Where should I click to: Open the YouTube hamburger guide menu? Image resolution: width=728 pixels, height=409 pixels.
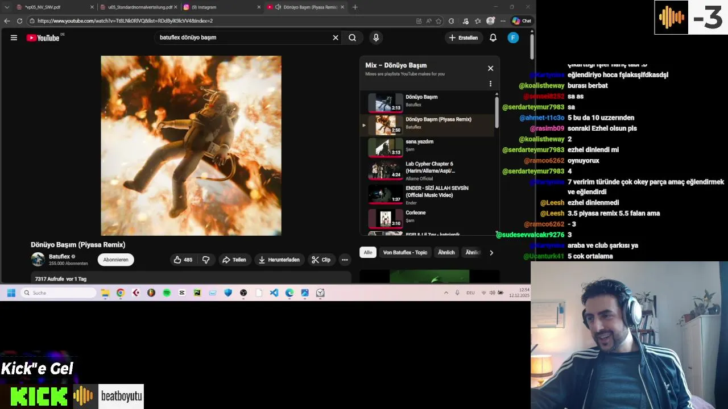(14, 37)
